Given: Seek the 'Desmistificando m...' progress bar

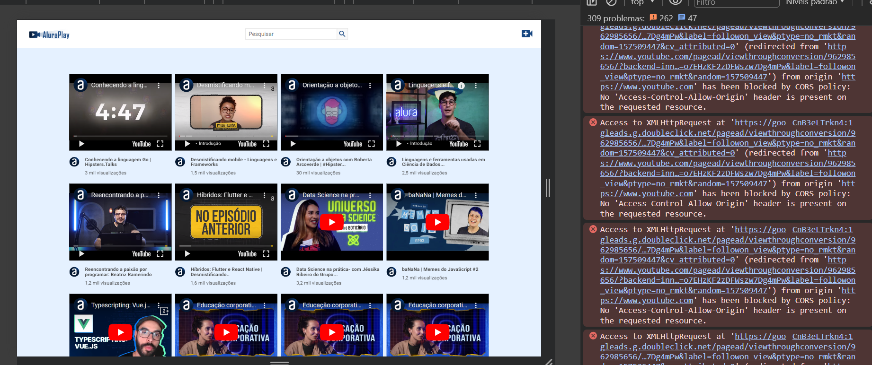Looking at the screenshot, I should pyautogui.click(x=226, y=136).
